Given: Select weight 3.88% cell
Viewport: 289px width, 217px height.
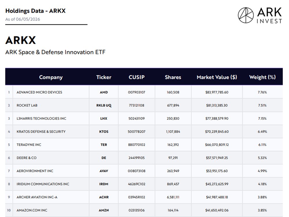Looking at the screenshot, I should [262, 197].
